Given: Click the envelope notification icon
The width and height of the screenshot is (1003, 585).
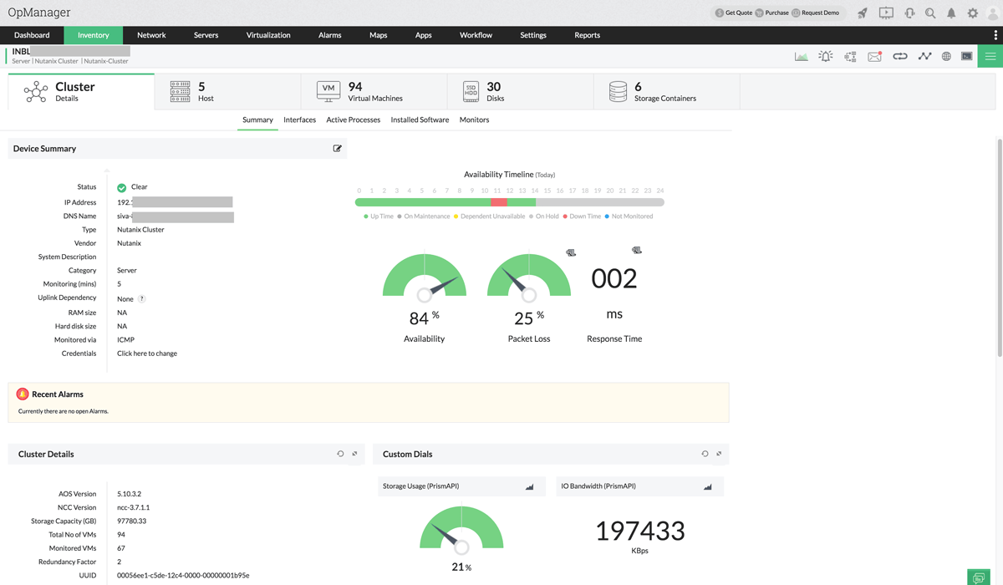Looking at the screenshot, I should 874,57.
